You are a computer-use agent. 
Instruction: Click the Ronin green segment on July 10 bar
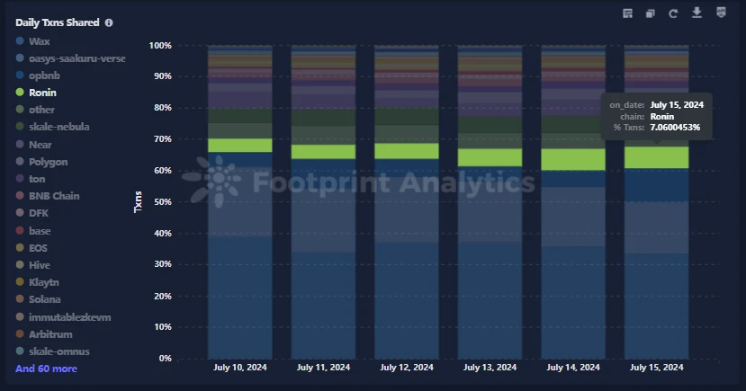pyautogui.click(x=239, y=145)
